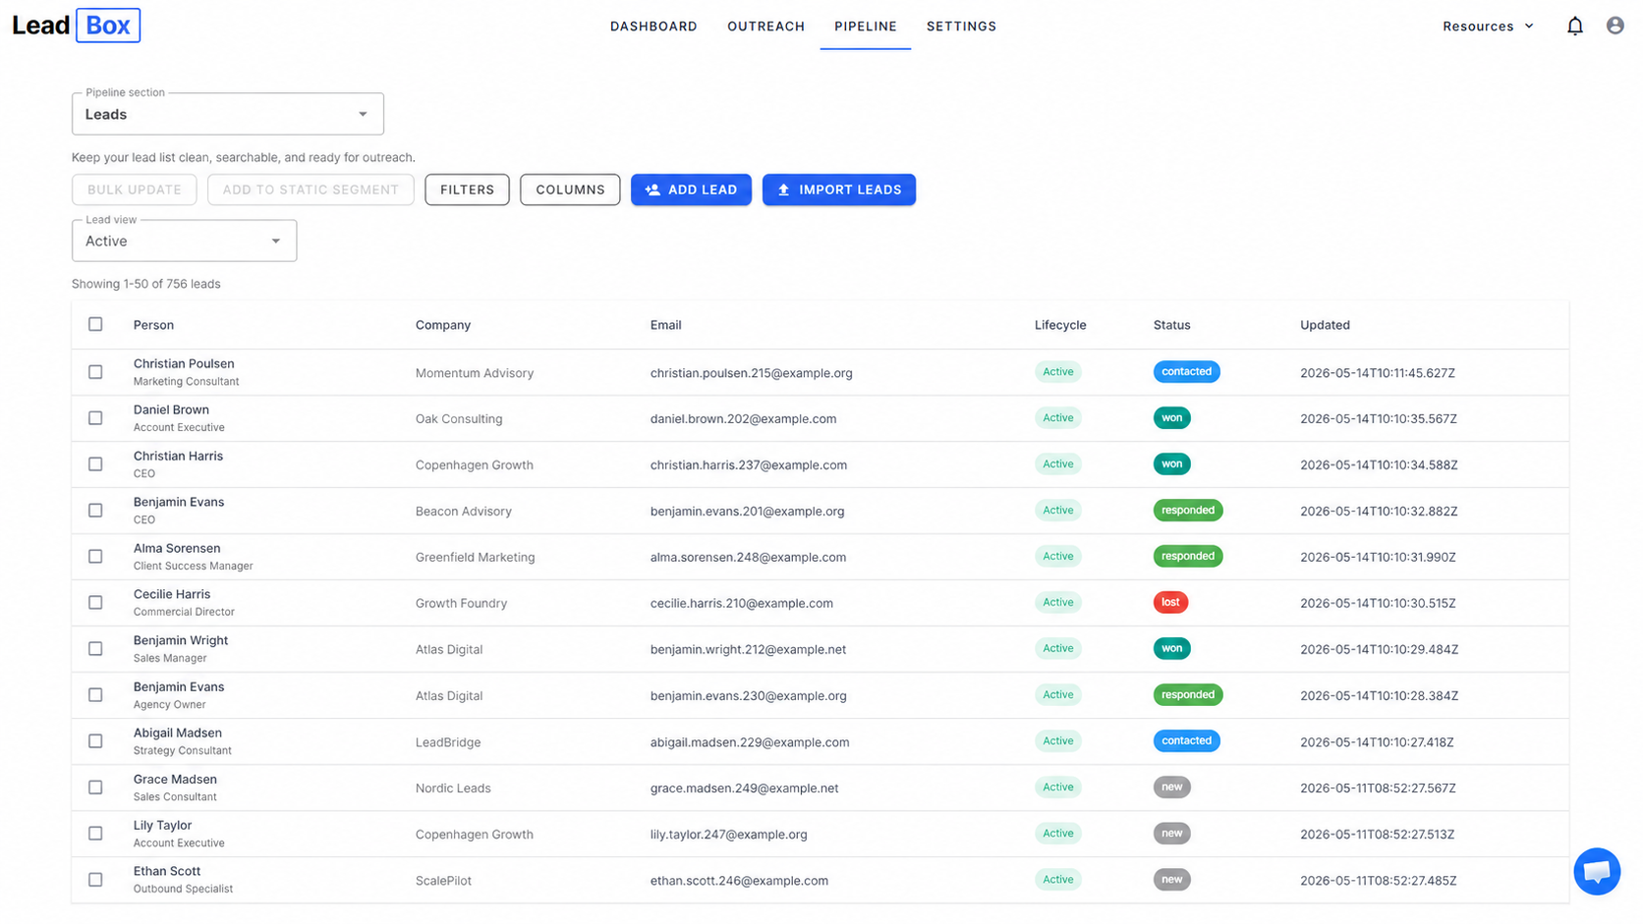The height and width of the screenshot is (924, 1643).
Task: Check the Daniel Brown row checkbox
Action: [x=95, y=418]
